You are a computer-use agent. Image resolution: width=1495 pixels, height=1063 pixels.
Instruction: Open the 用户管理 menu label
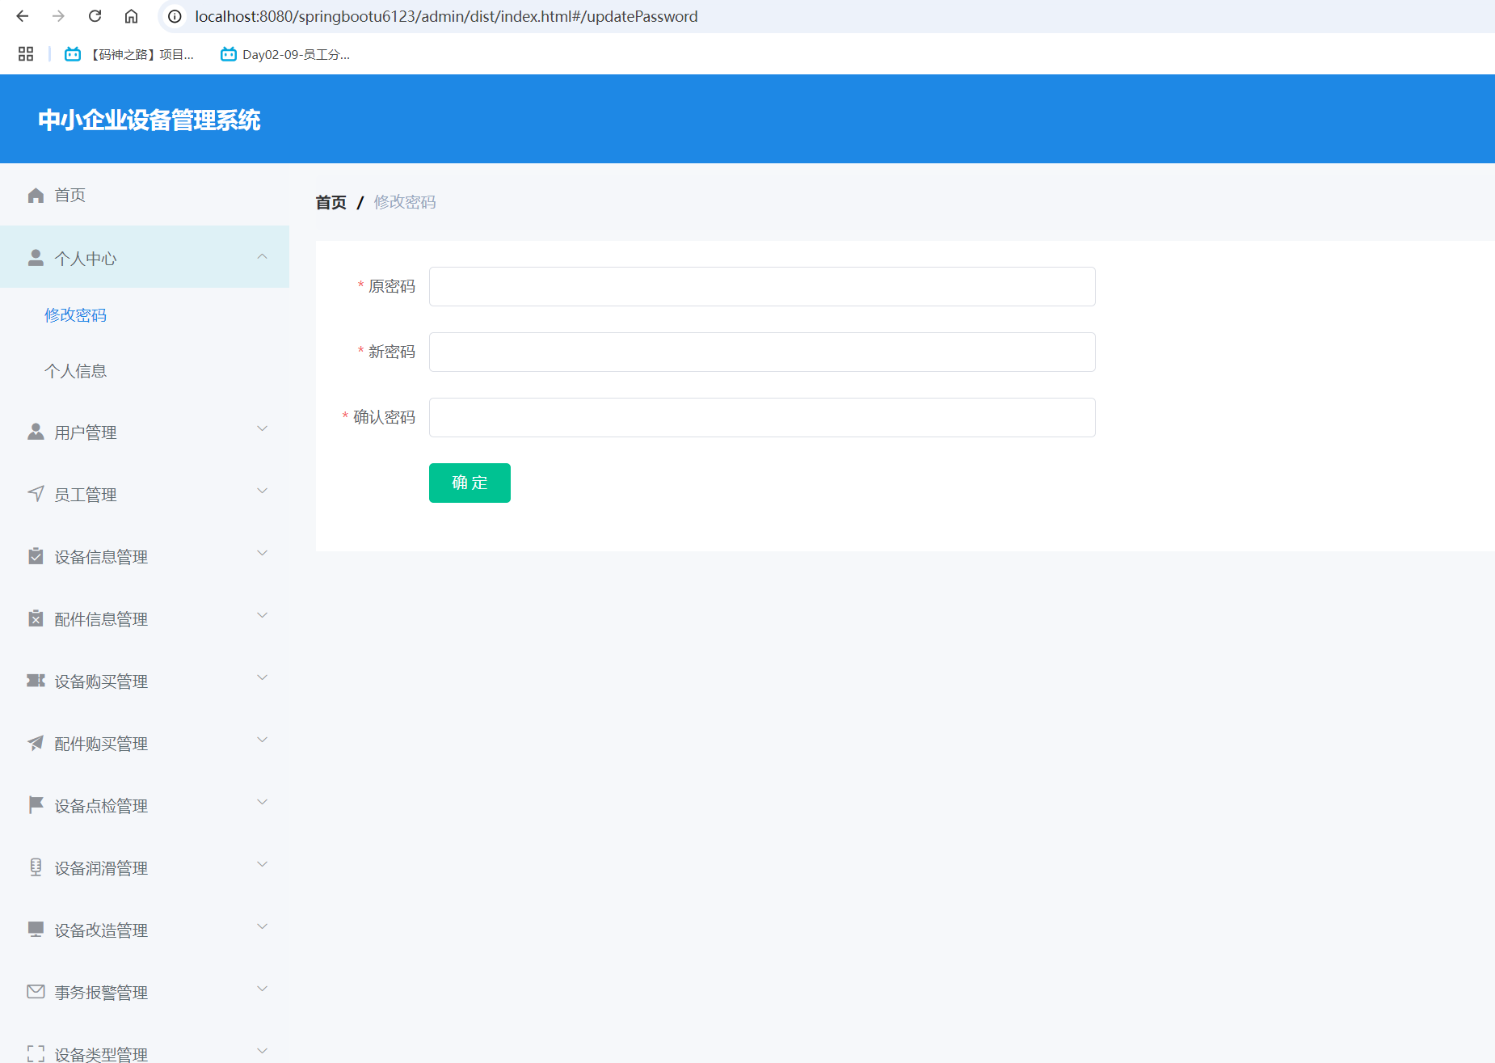(86, 432)
